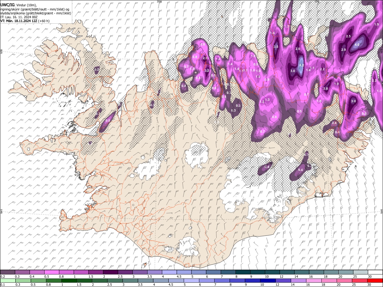Screen dimensions: 383x287
Task: Click the '30' label under the upper scale
Action: pos(370,277)
